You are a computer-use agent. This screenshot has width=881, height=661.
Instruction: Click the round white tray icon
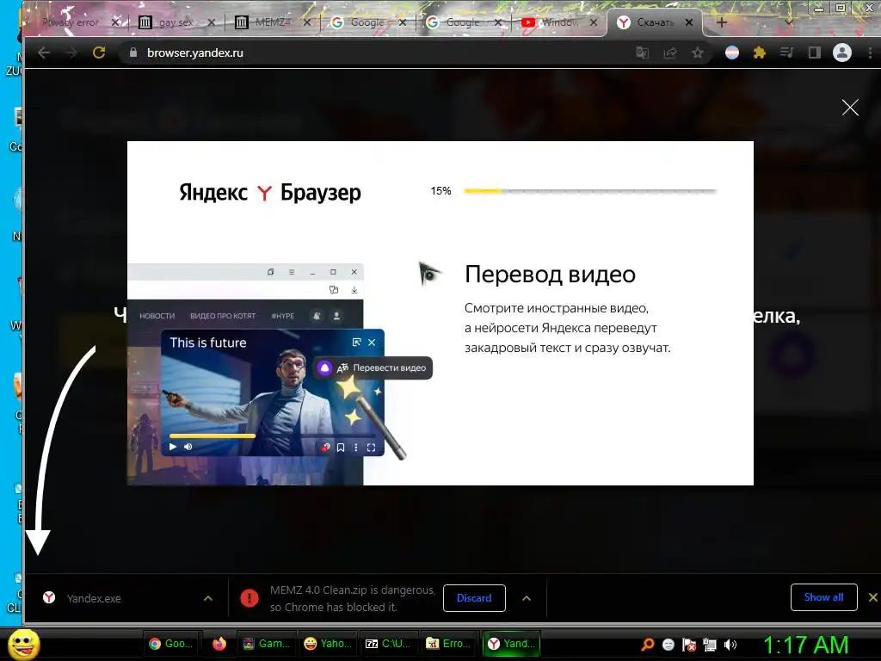[668, 645]
